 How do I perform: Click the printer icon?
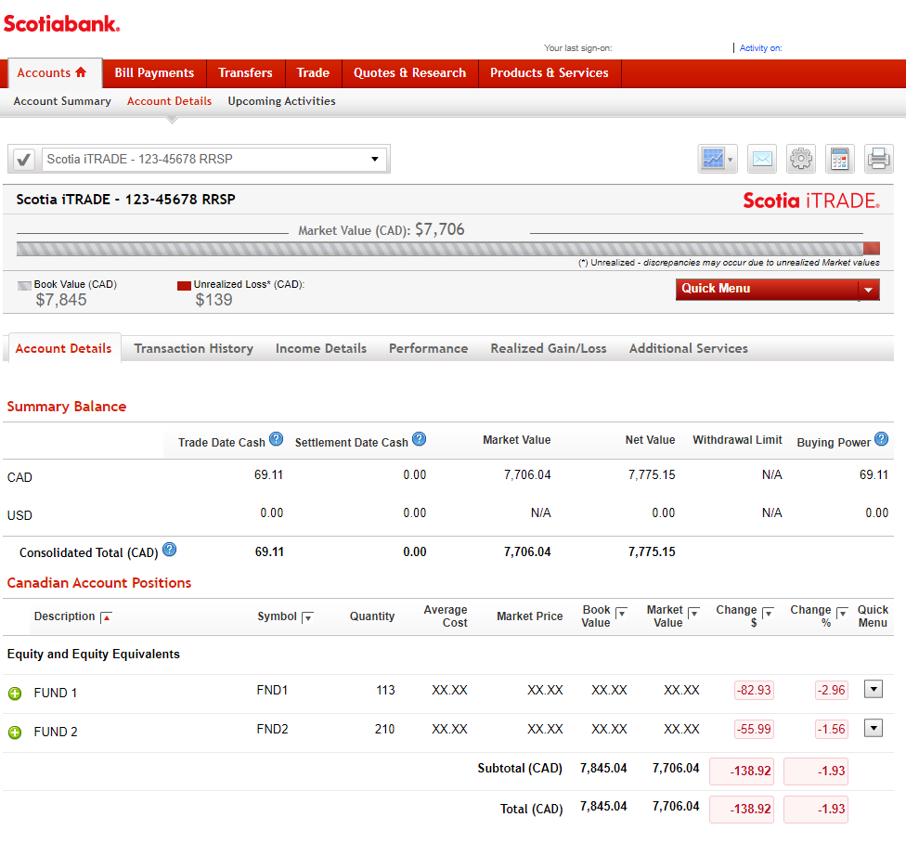878,159
